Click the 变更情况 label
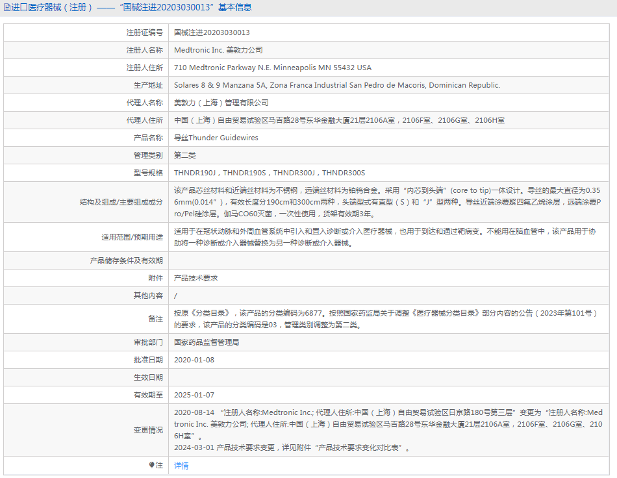This screenshot has height=478, width=617. 148,430
